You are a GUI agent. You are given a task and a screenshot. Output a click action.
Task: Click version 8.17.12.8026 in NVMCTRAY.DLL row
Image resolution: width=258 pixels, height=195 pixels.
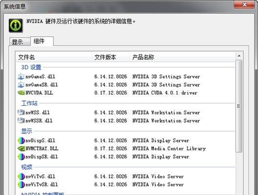click(110, 149)
